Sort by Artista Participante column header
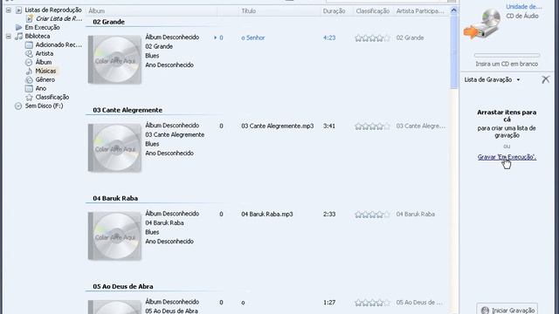 [x=421, y=11]
